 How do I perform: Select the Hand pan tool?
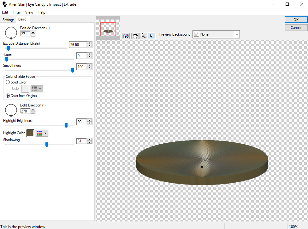pyautogui.click(x=135, y=36)
